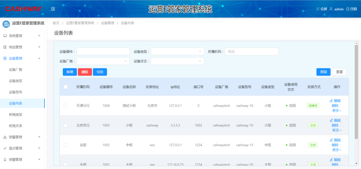Open the cabinet type menu item
This screenshot has height=169, width=361.
point(16,115)
